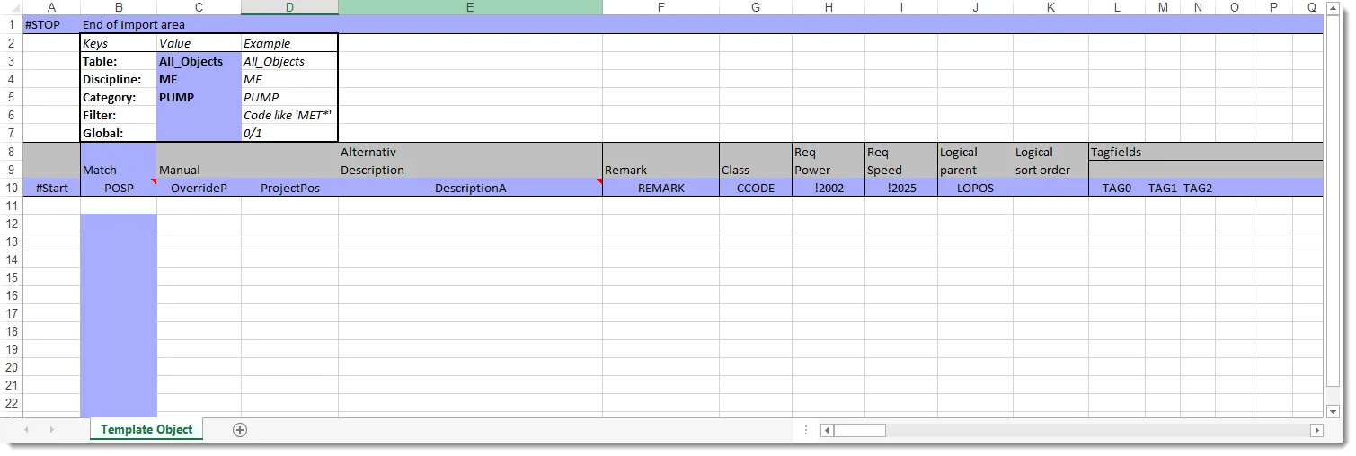The image size is (1356, 456).
Task: Select the 'Keys' header cell
Action: 119,43
